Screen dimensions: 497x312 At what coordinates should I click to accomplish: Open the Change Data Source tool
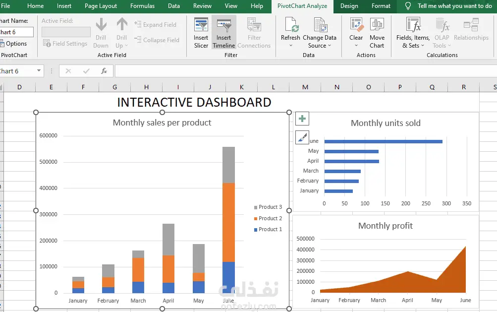[x=320, y=25]
